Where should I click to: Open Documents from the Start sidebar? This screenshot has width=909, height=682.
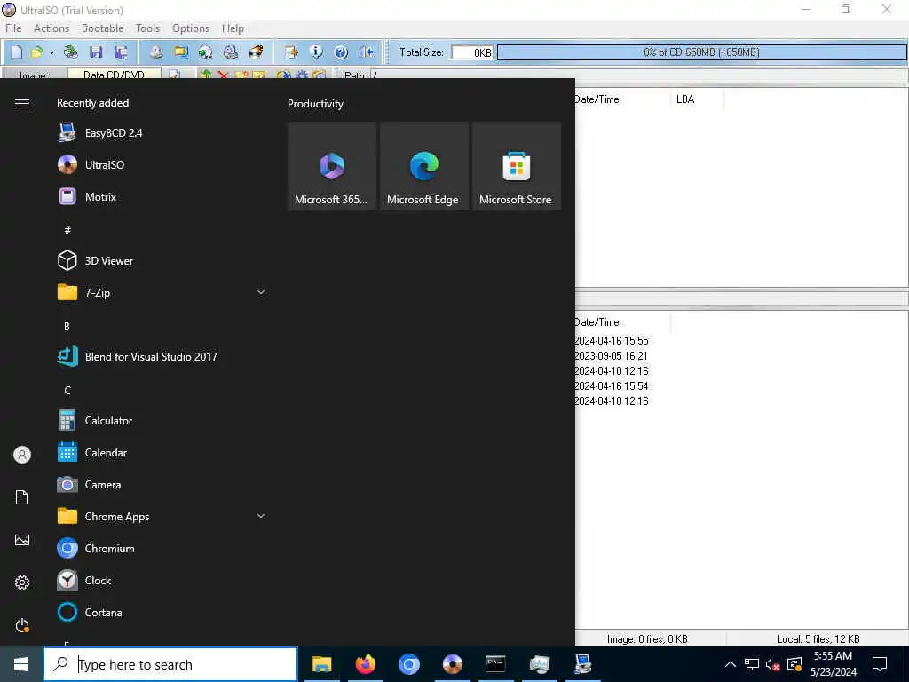click(x=22, y=497)
